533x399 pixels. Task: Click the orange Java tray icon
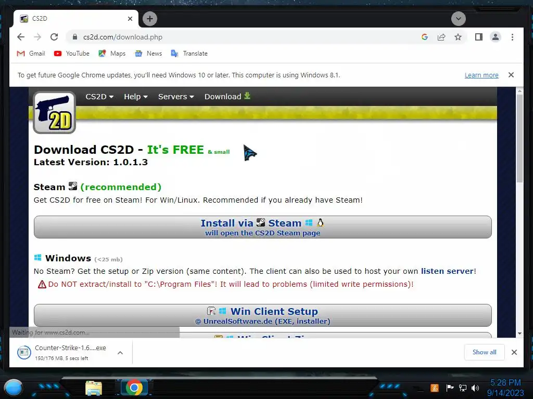(x=434, y=388)
